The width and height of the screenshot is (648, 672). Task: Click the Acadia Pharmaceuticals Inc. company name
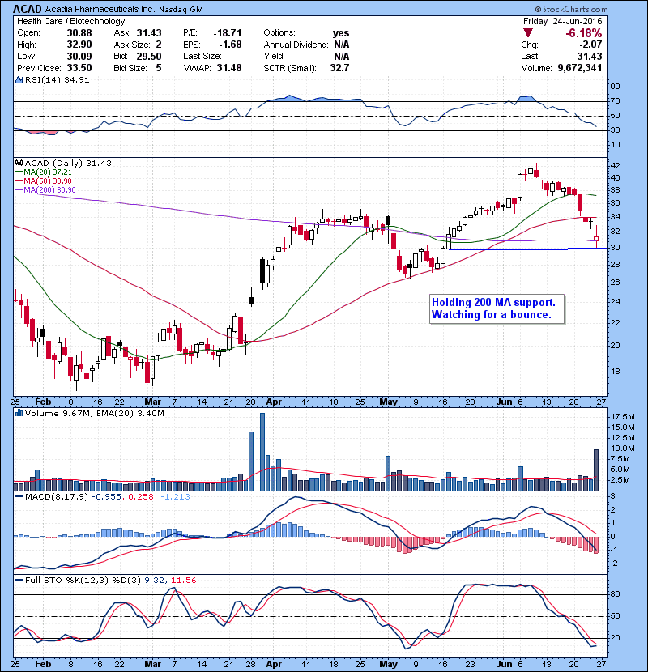point(100,9)
